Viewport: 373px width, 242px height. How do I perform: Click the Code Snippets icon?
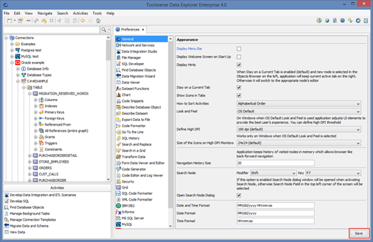click(x=119, y=101)
